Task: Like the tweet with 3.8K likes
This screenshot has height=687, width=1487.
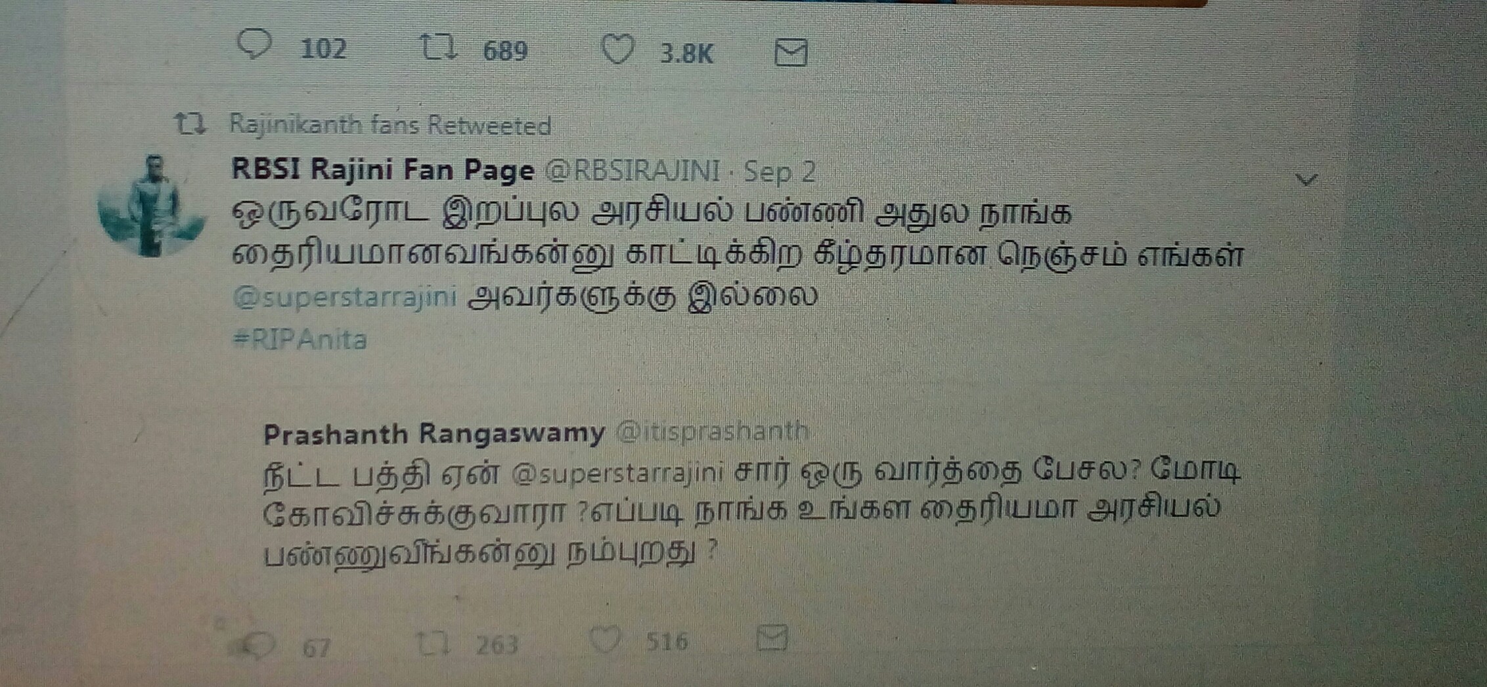Action: point(617,50)
